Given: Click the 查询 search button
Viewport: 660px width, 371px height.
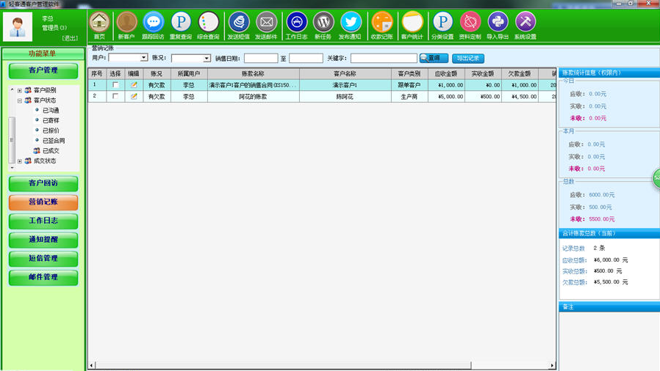Looking at the screenshot, I should [x=434, y=58].
